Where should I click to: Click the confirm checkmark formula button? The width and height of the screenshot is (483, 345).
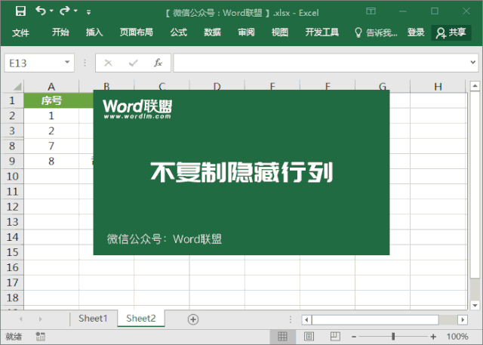(133, 63)
